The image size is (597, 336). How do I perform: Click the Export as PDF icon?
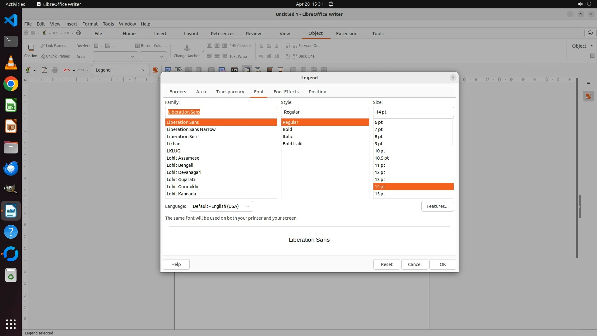point(44,70)
